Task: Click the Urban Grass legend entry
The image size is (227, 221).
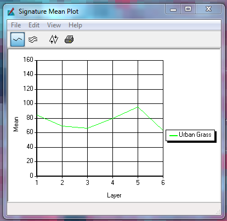Action: pyautogui.click(x=190, y=135)
